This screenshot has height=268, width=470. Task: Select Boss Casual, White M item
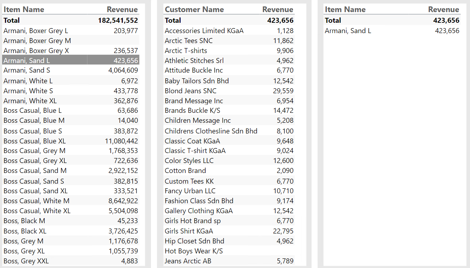[x=36, y=201]
